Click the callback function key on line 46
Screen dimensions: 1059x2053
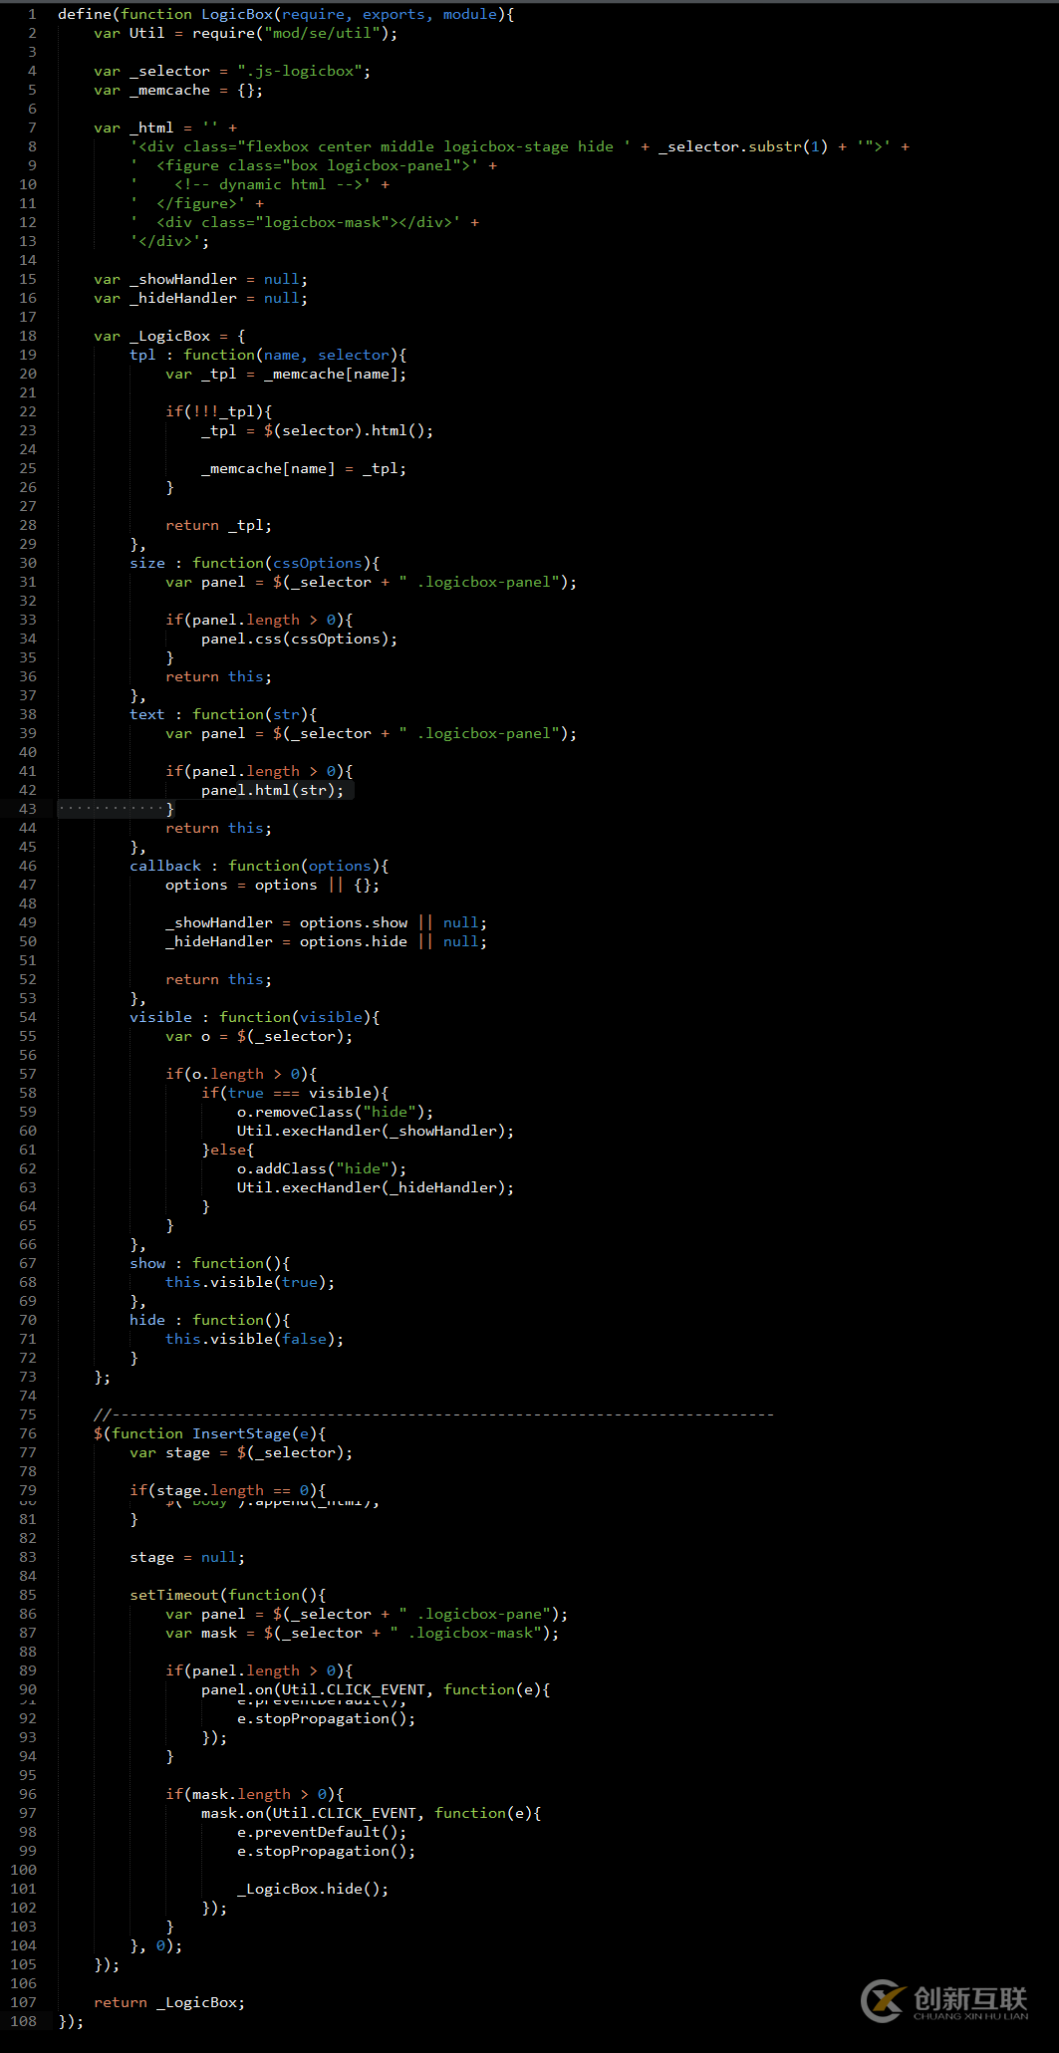(165, 866)
